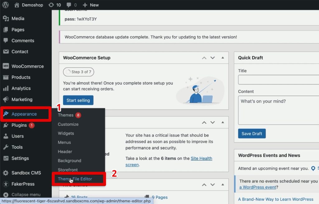Open the Site Health screen link
319x204 pixels.
tap(202, 159)
